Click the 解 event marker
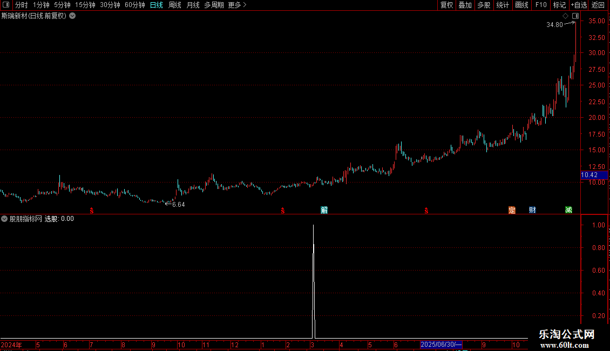Image resolution: width=610 pixels, height=351 pixels. [x=324, y=210]
